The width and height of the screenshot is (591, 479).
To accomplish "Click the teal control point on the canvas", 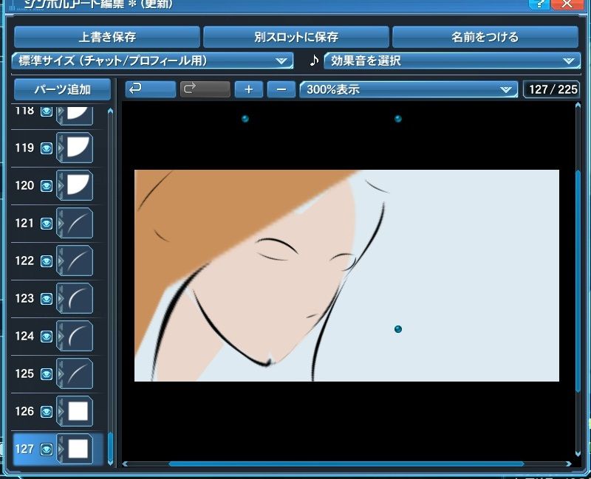I will [x=397, y=330].
